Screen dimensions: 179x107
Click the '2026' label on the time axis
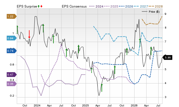click(134, 105)
